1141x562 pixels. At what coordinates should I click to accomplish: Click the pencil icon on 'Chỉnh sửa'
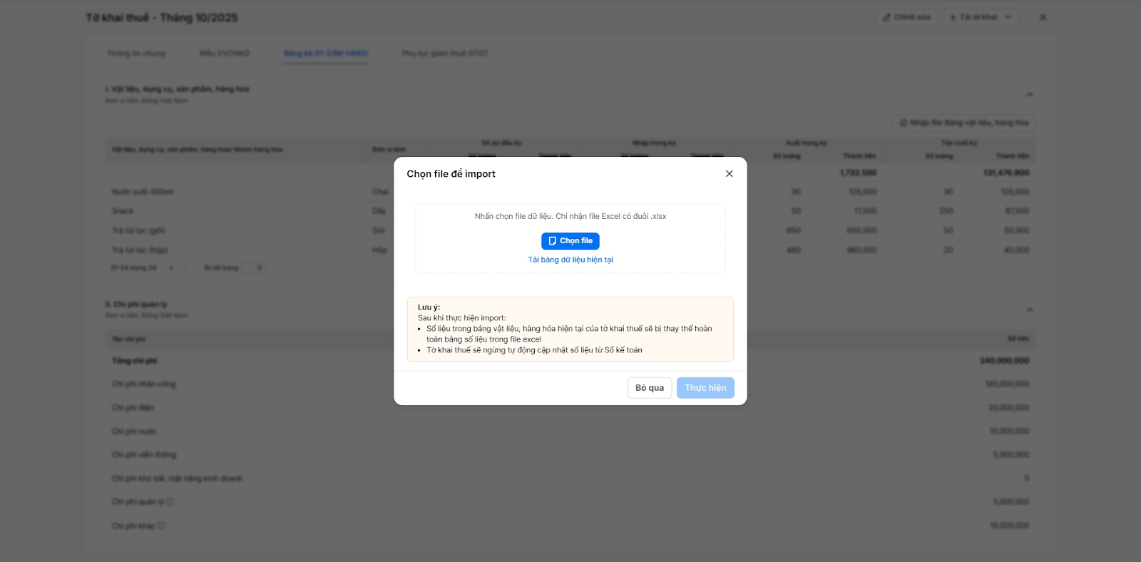(886, 17)
